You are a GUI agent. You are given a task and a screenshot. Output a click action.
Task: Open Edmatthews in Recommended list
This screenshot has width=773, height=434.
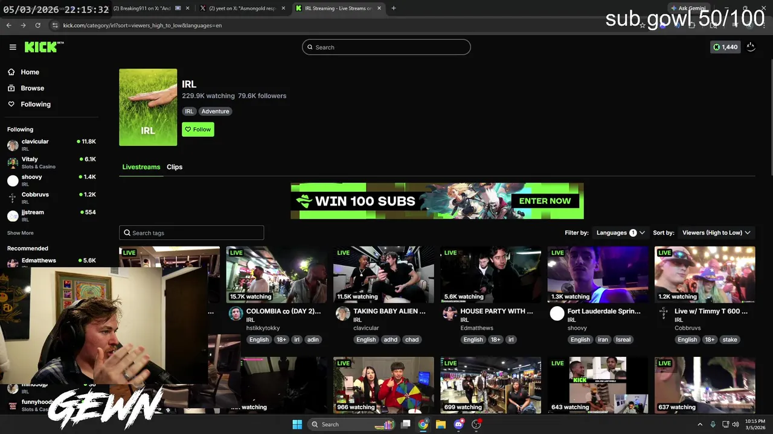tap(51, 262)
